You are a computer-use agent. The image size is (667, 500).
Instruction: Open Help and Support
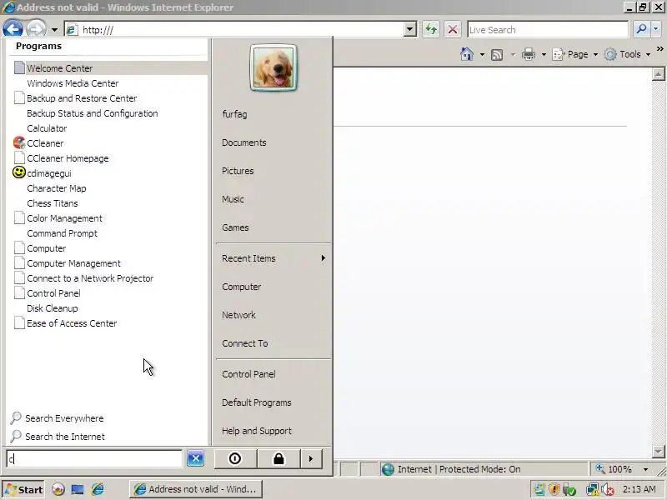257,431
